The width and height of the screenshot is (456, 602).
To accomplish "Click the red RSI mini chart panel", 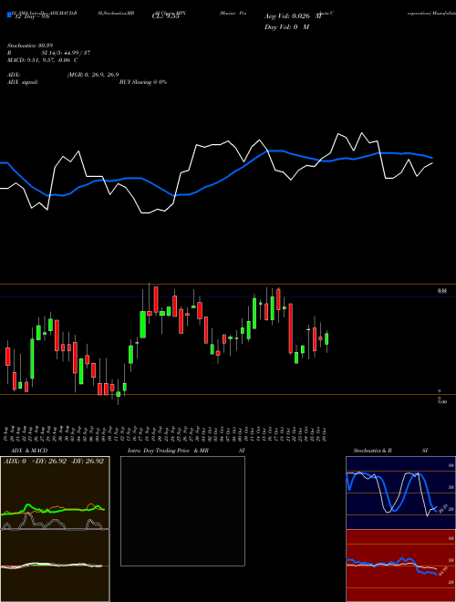I will point(400,566).
